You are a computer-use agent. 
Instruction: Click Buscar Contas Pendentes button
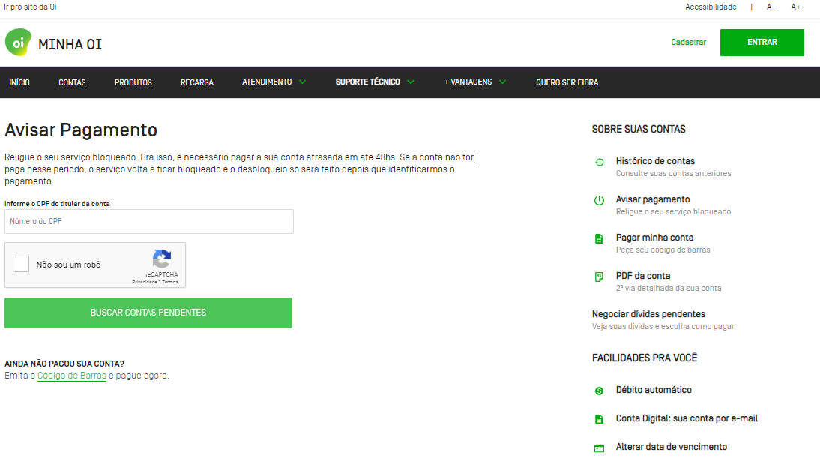(148, 313)
